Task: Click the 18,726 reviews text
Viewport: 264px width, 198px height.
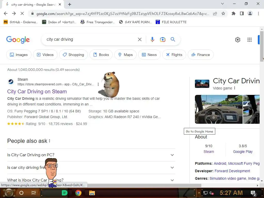Action: coord(60,124)
